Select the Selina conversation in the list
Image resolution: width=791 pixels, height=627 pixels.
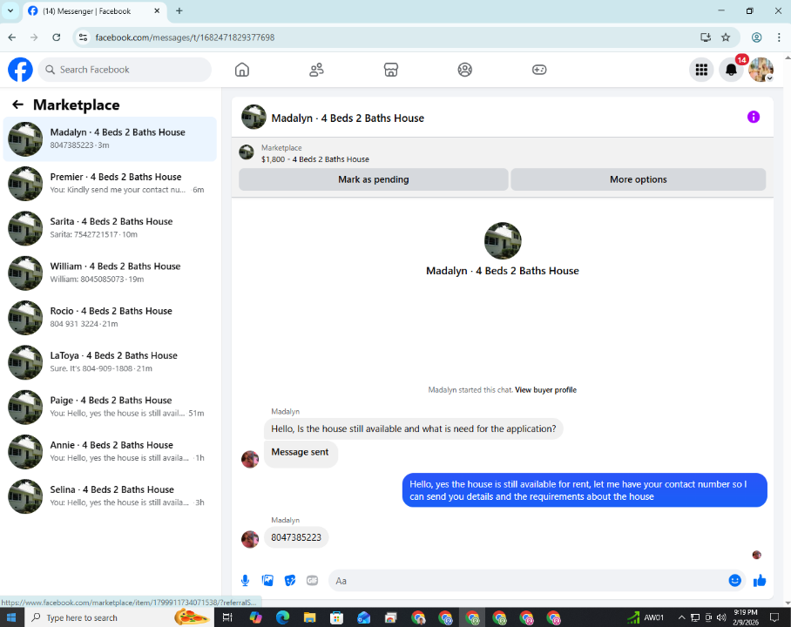click(110, 496)
